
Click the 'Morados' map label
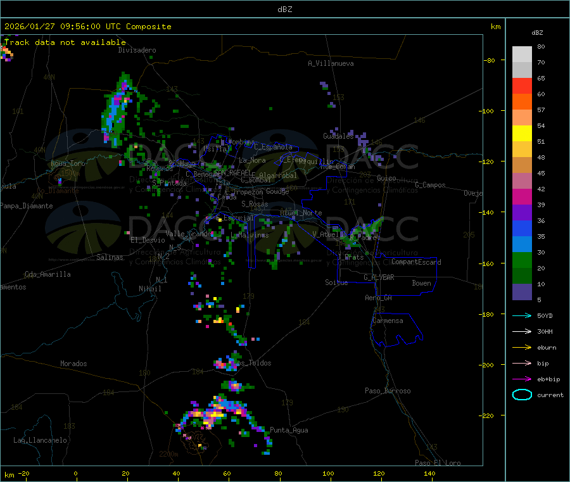[x=73, y=364]
